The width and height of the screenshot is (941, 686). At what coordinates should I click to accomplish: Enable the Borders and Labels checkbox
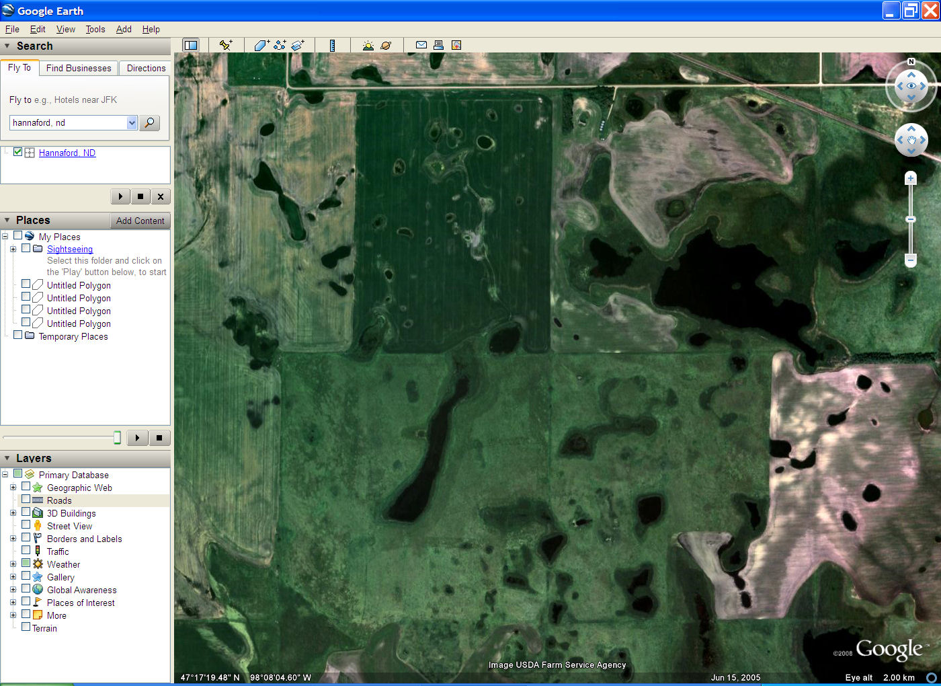(x=26, y=538)
